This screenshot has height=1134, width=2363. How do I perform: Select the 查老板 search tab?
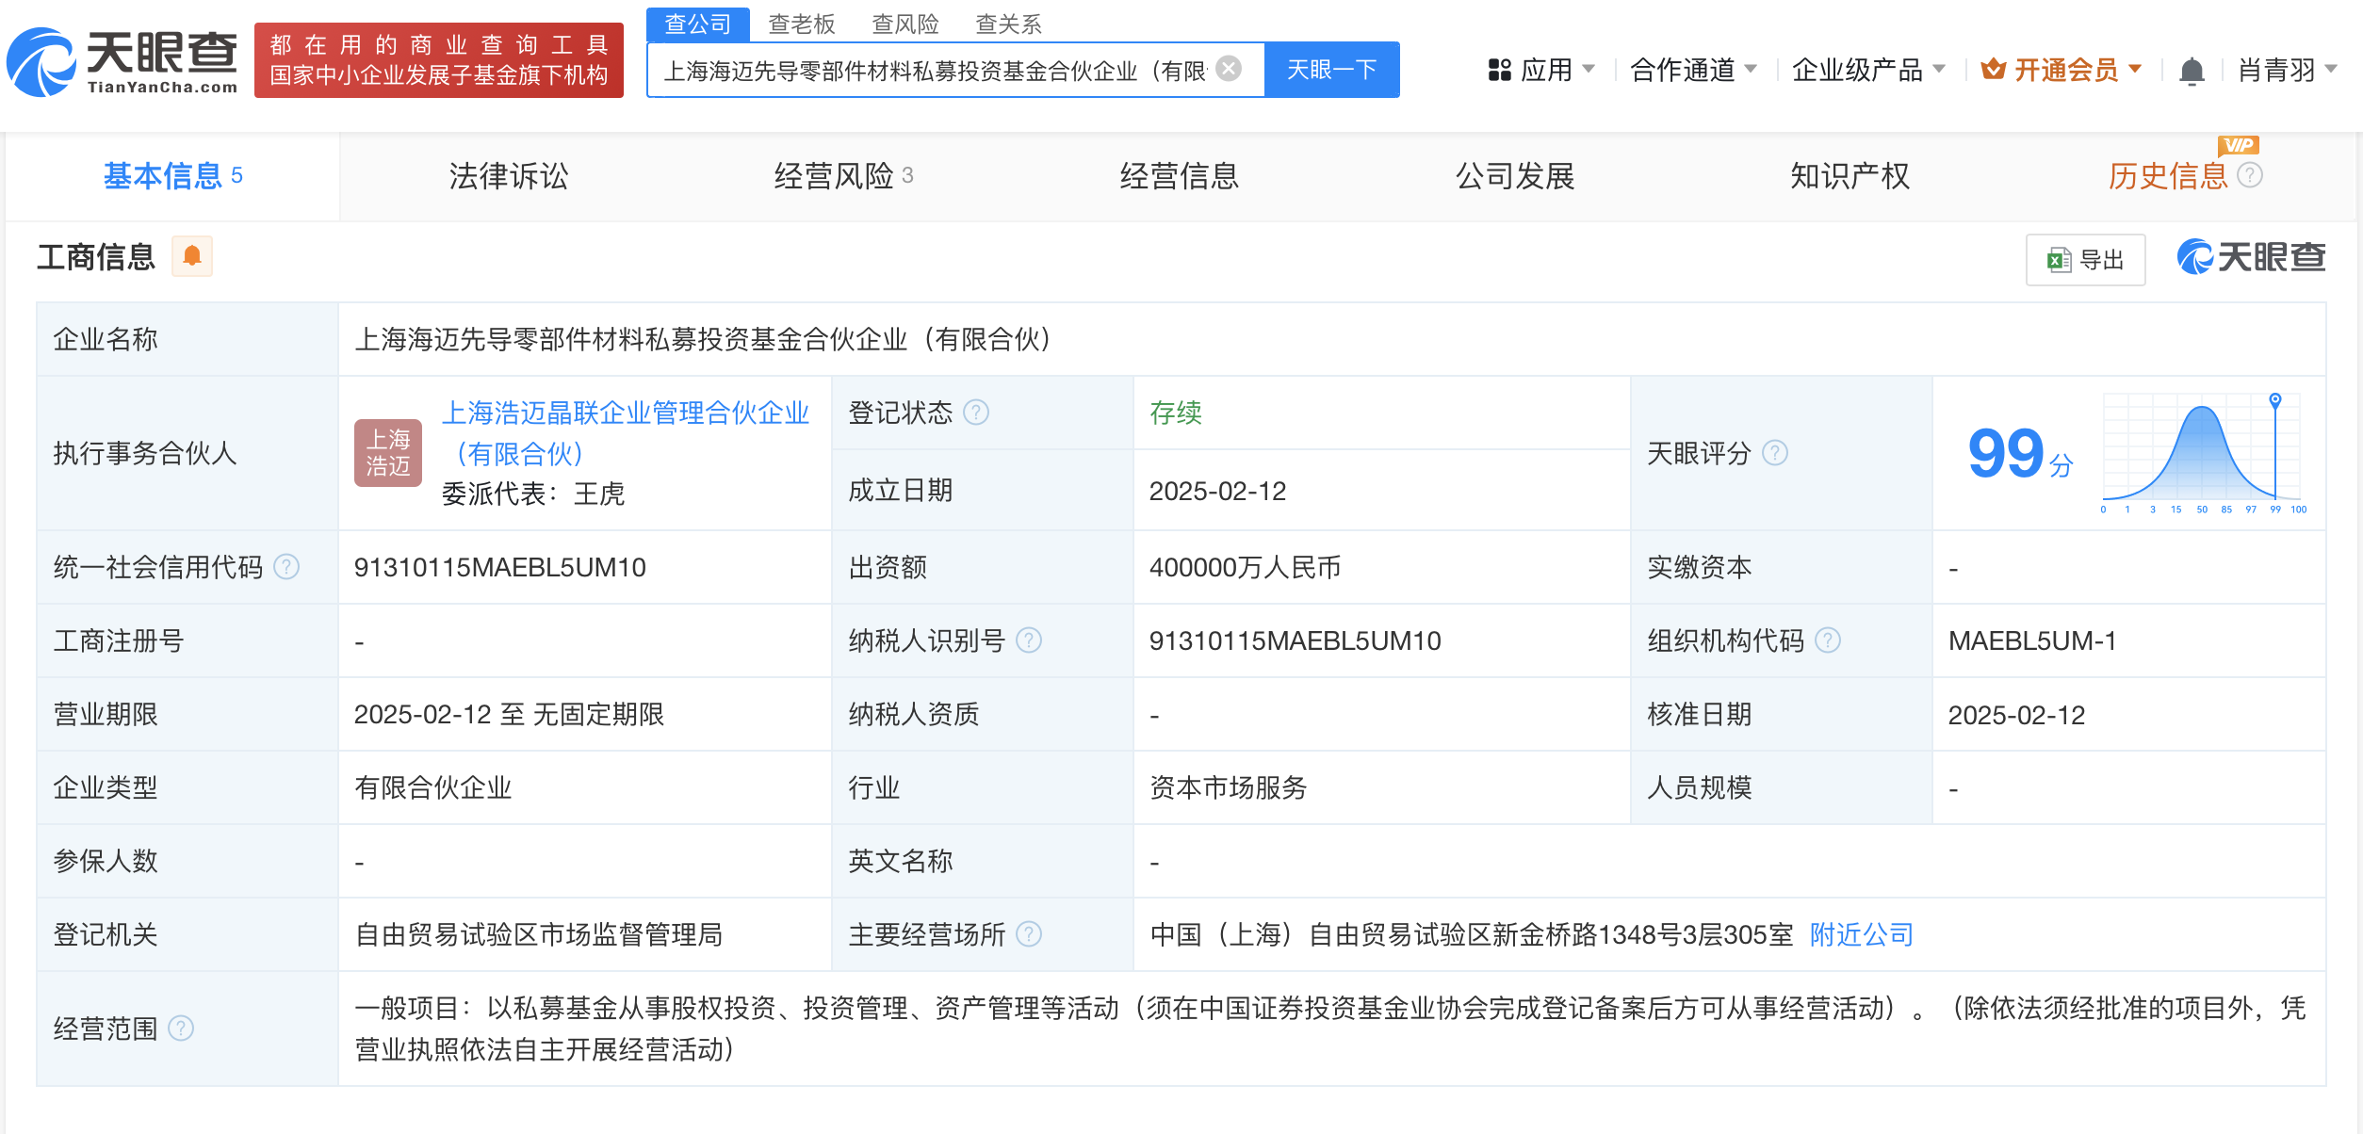point(802,24)
